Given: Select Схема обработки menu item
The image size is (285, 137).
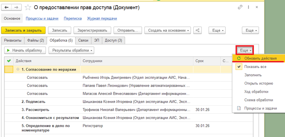Looking at the screenshot, I should 258,100.
